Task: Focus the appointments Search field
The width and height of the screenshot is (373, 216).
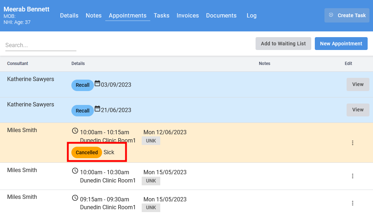Action: coord(41,45)
